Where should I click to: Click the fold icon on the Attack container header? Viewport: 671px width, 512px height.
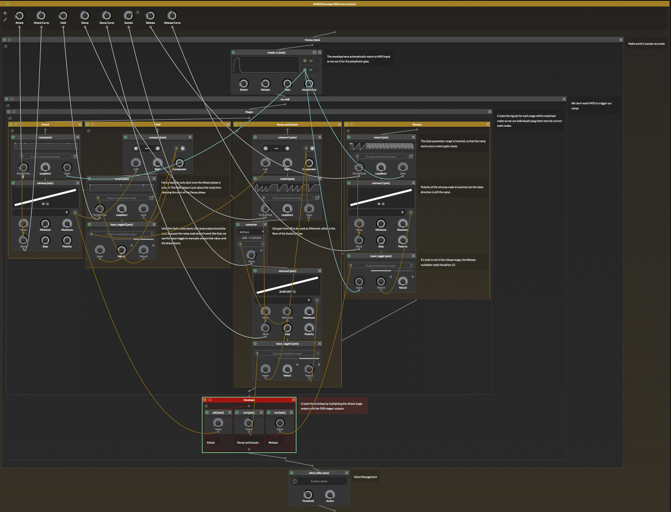[16, 124]
